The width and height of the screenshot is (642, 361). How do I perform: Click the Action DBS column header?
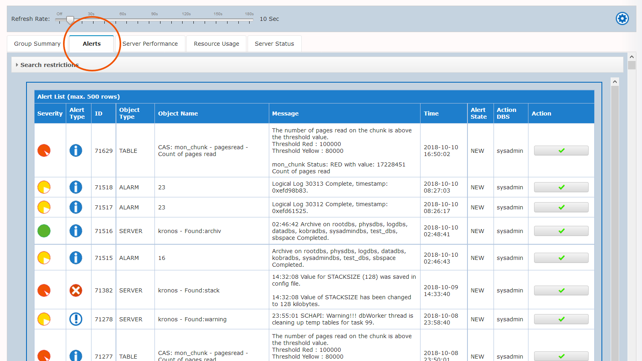(x=511, y=114)
